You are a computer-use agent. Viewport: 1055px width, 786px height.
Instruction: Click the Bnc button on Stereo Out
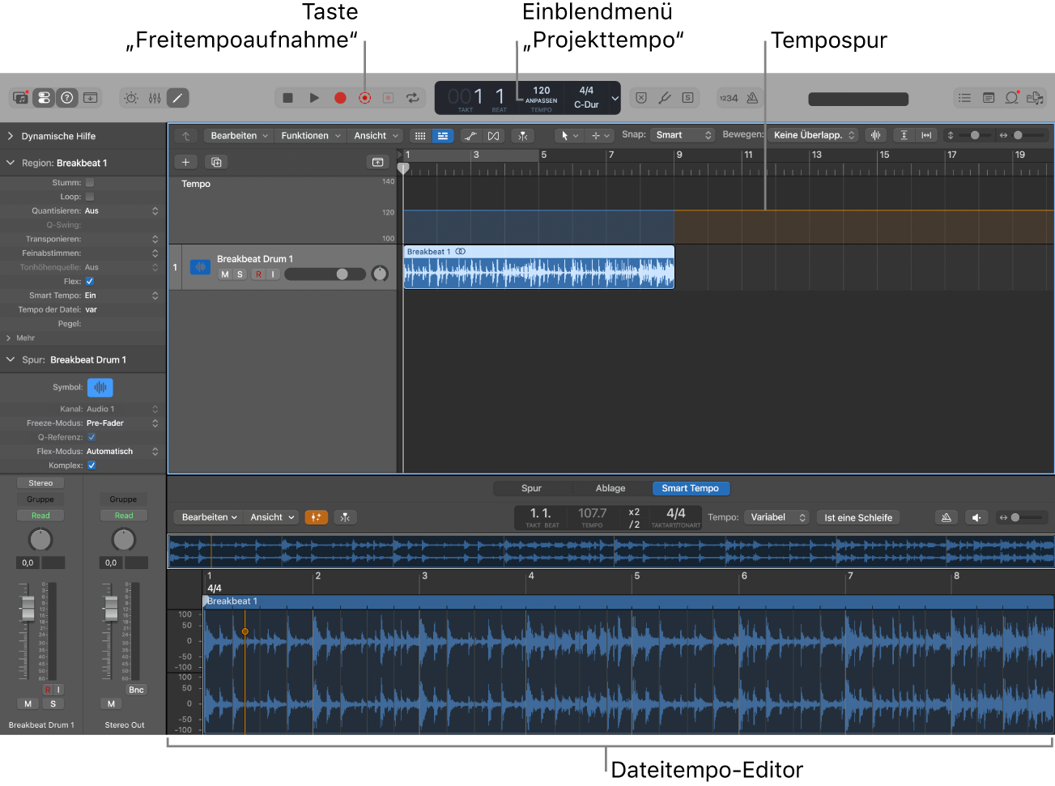point(136,690)
